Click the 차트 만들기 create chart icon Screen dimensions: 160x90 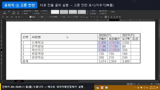[x=14, y=12]
